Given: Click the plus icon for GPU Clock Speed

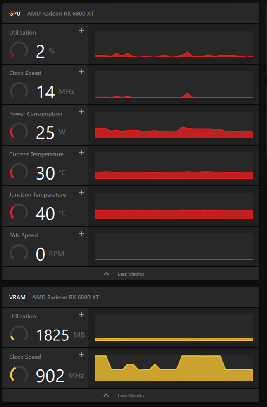Looking at the screenshot, I should tap(82, 71).
